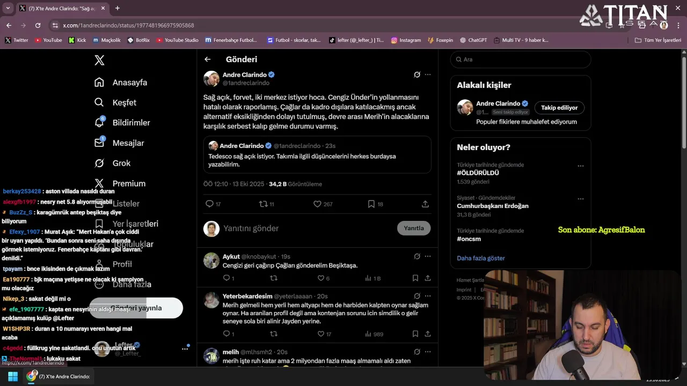The height and width of the screenshot is (386, 687).
Task: Click Daha fazla göster link
Action: click(x=481, y=258)
